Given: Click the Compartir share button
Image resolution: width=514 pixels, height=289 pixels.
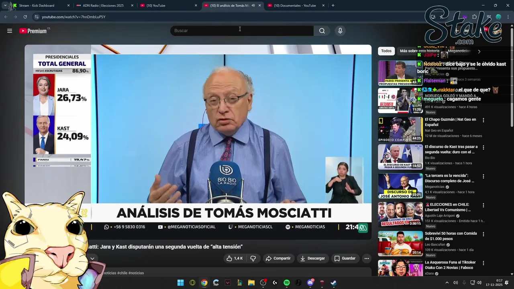Looking at the screenshot, I should click(278, 258).
